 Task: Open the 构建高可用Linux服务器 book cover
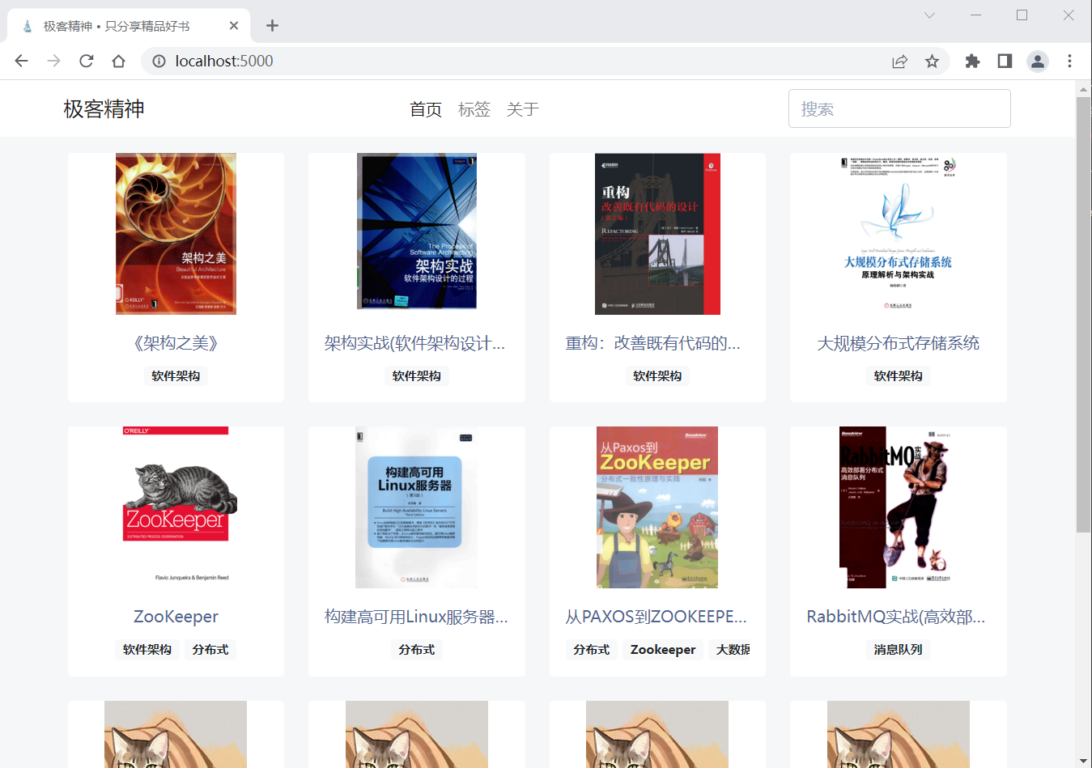tap(417, 507)
